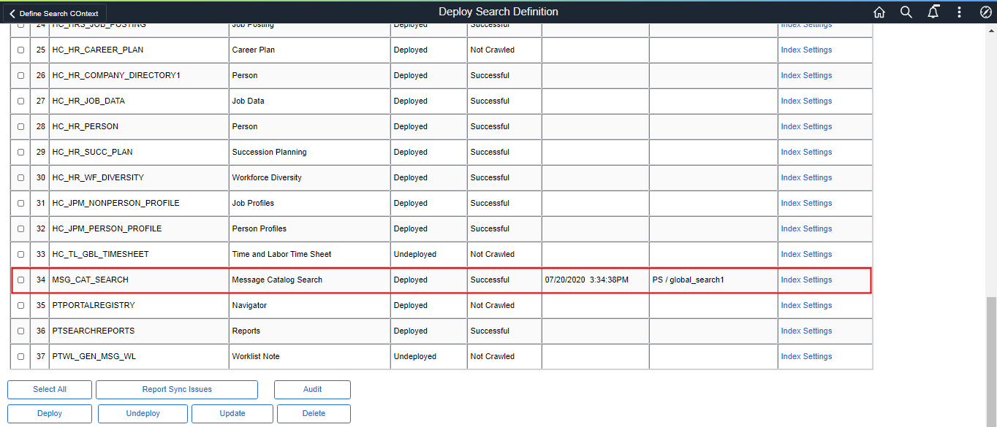This screenshot has width=997, height=427.
Task: Click 'Navigator' description cell
Action: coord(309,306)
